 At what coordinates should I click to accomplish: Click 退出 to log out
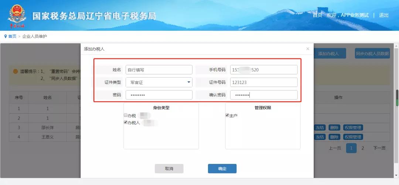(x=383, y=15)
